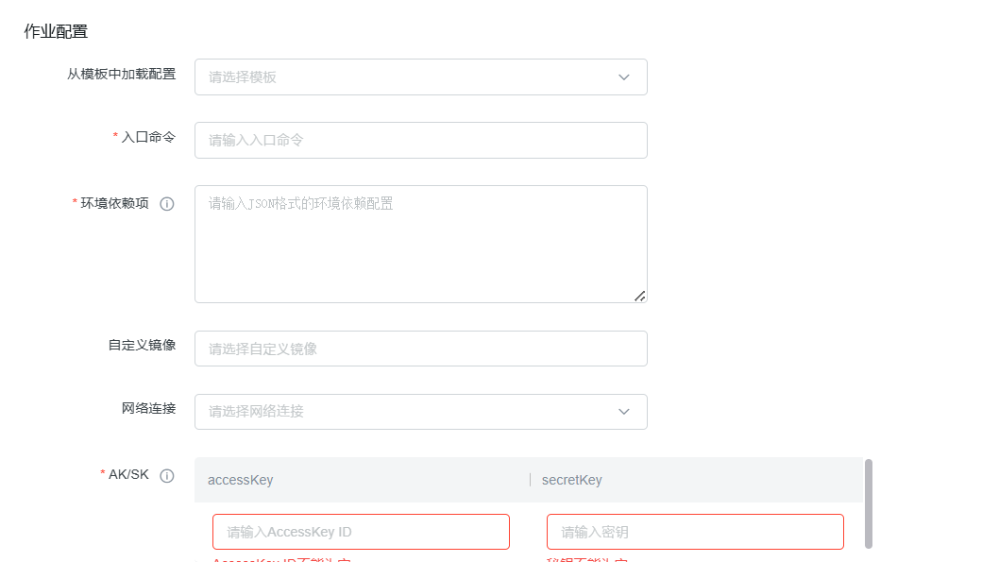The height and width of the screenshot is (562, 982).
Task: Focus the AccessKey ID input box
Action: (x=361, y=532)
